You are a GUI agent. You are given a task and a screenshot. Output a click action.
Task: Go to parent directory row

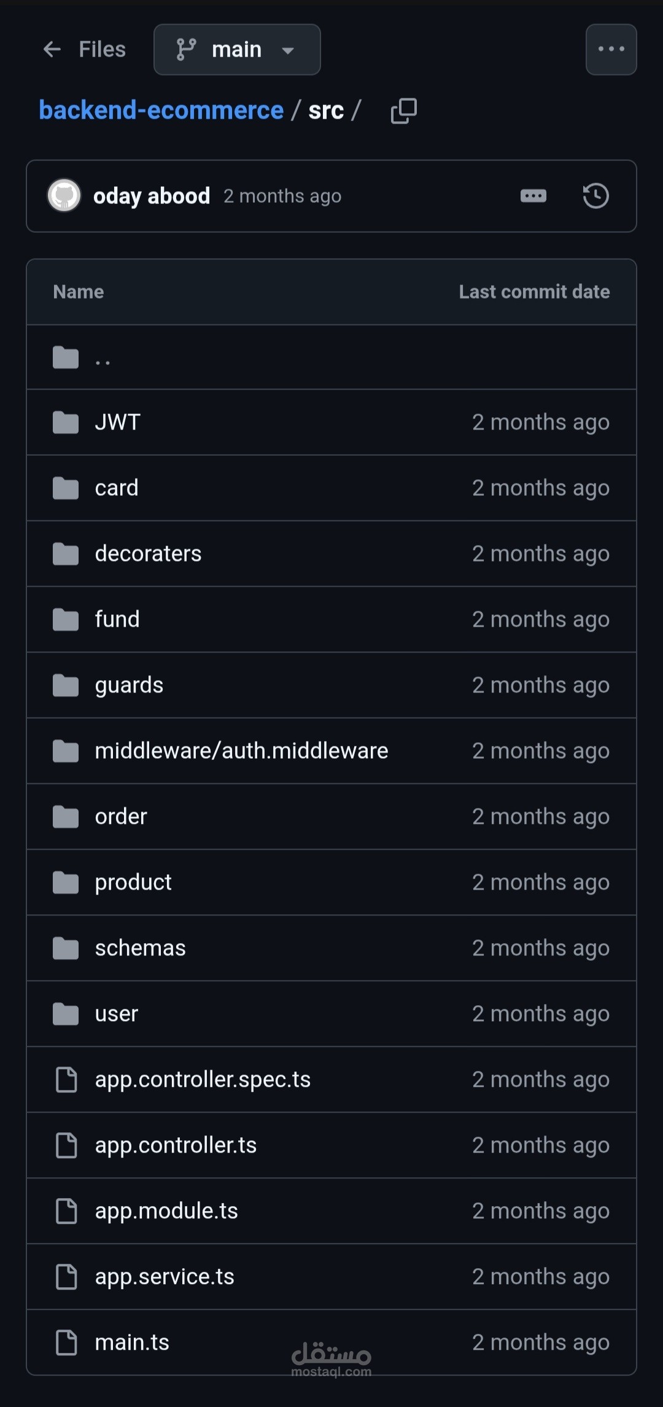[x=103, y=358]
